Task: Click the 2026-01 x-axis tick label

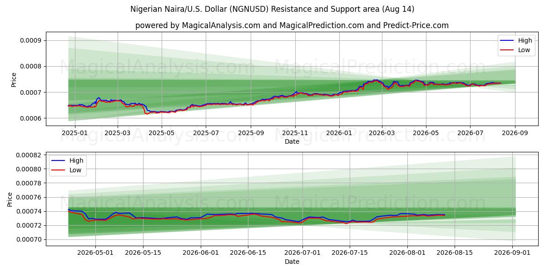Action: [339, 133]
